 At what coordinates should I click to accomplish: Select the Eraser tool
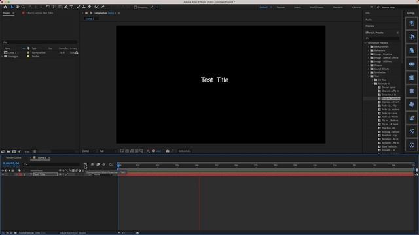click(90, 7)
